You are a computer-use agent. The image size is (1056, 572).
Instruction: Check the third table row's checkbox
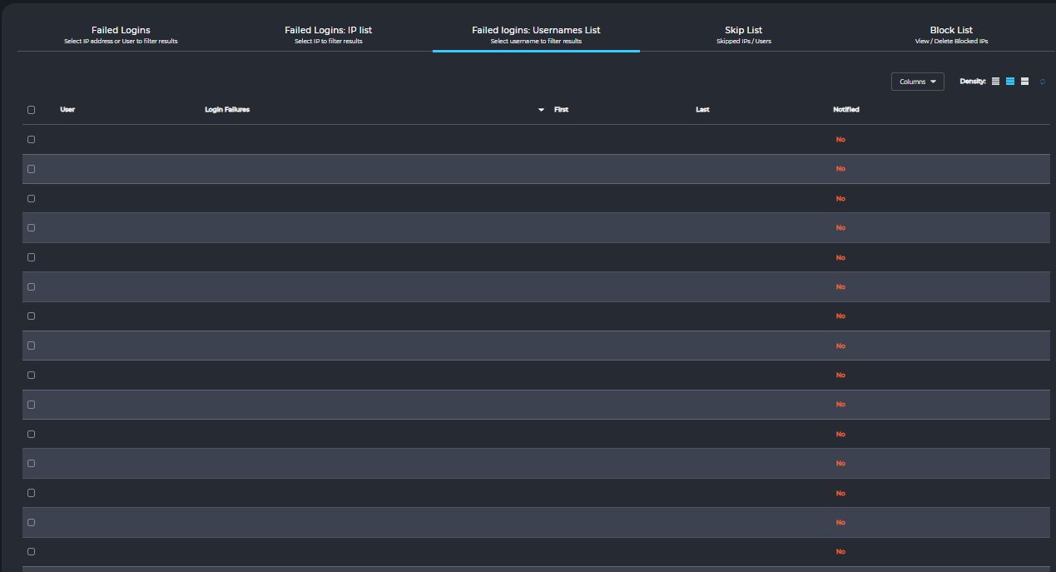32,198
